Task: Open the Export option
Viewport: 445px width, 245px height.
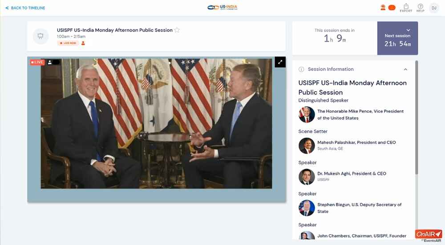Action: tap(406, 8)
